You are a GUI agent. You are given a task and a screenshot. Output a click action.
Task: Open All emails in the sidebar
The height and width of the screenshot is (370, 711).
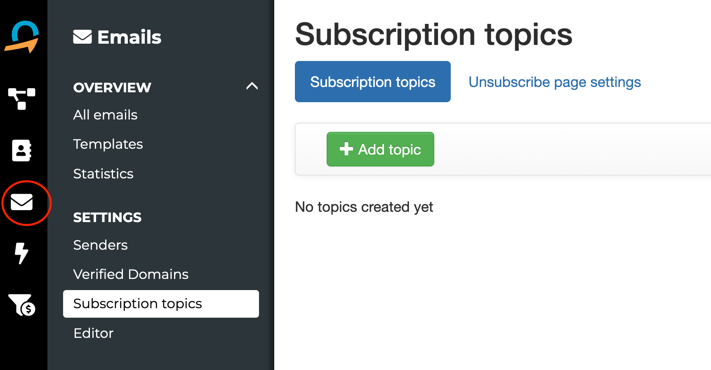tap(105, 115)
